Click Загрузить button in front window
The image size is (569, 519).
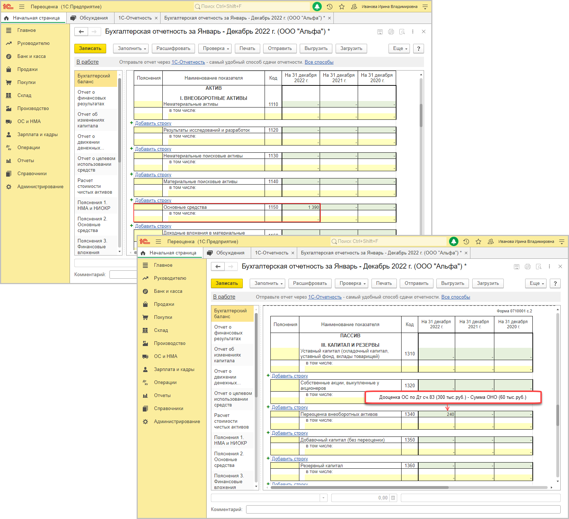[x=488, y=283]
